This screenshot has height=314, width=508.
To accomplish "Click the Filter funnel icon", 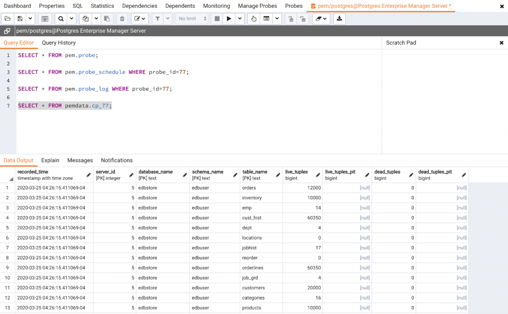I will click(x=157, y=19).
